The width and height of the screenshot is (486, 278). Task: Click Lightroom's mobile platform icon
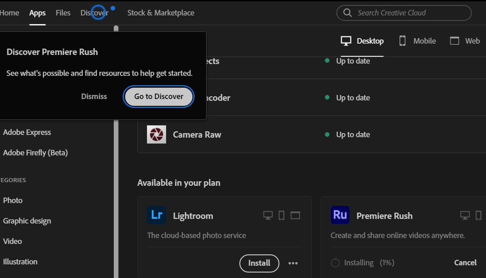click(281, 215)
